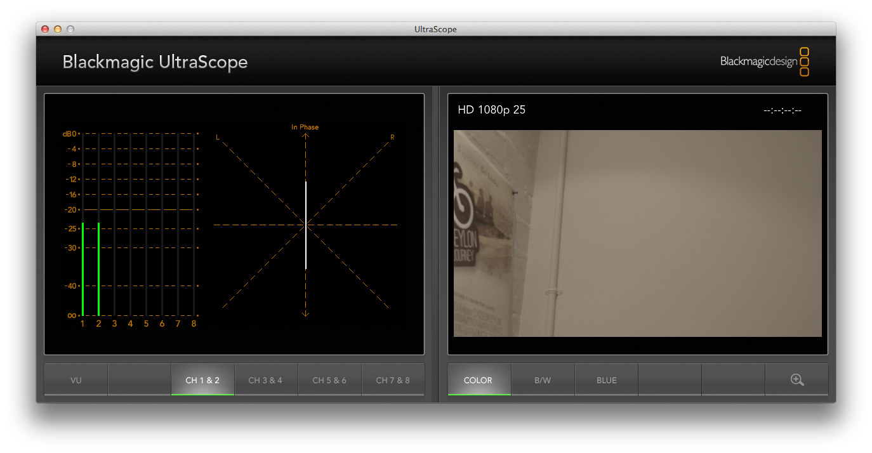Click the L label on phase scope
872x453 pixels.
pos(218,137)
